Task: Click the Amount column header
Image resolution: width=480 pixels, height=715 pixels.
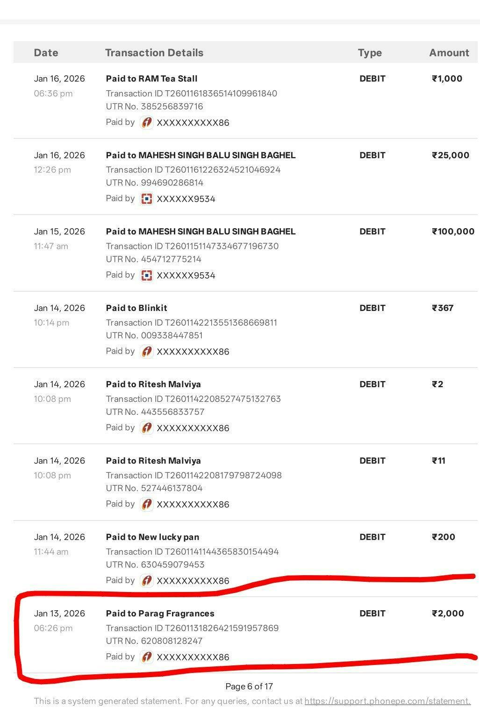Action: pos(449,53)
